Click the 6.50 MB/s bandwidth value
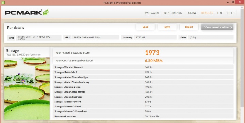Viewport: 245px width, 123px height. (x=153, y=61)
